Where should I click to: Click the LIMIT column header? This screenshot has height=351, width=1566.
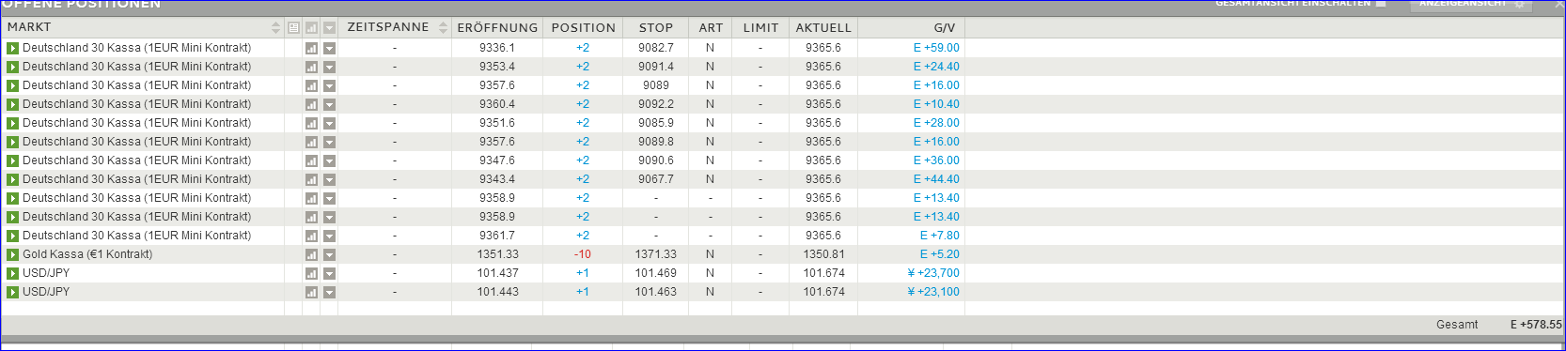tap(760, 27)
